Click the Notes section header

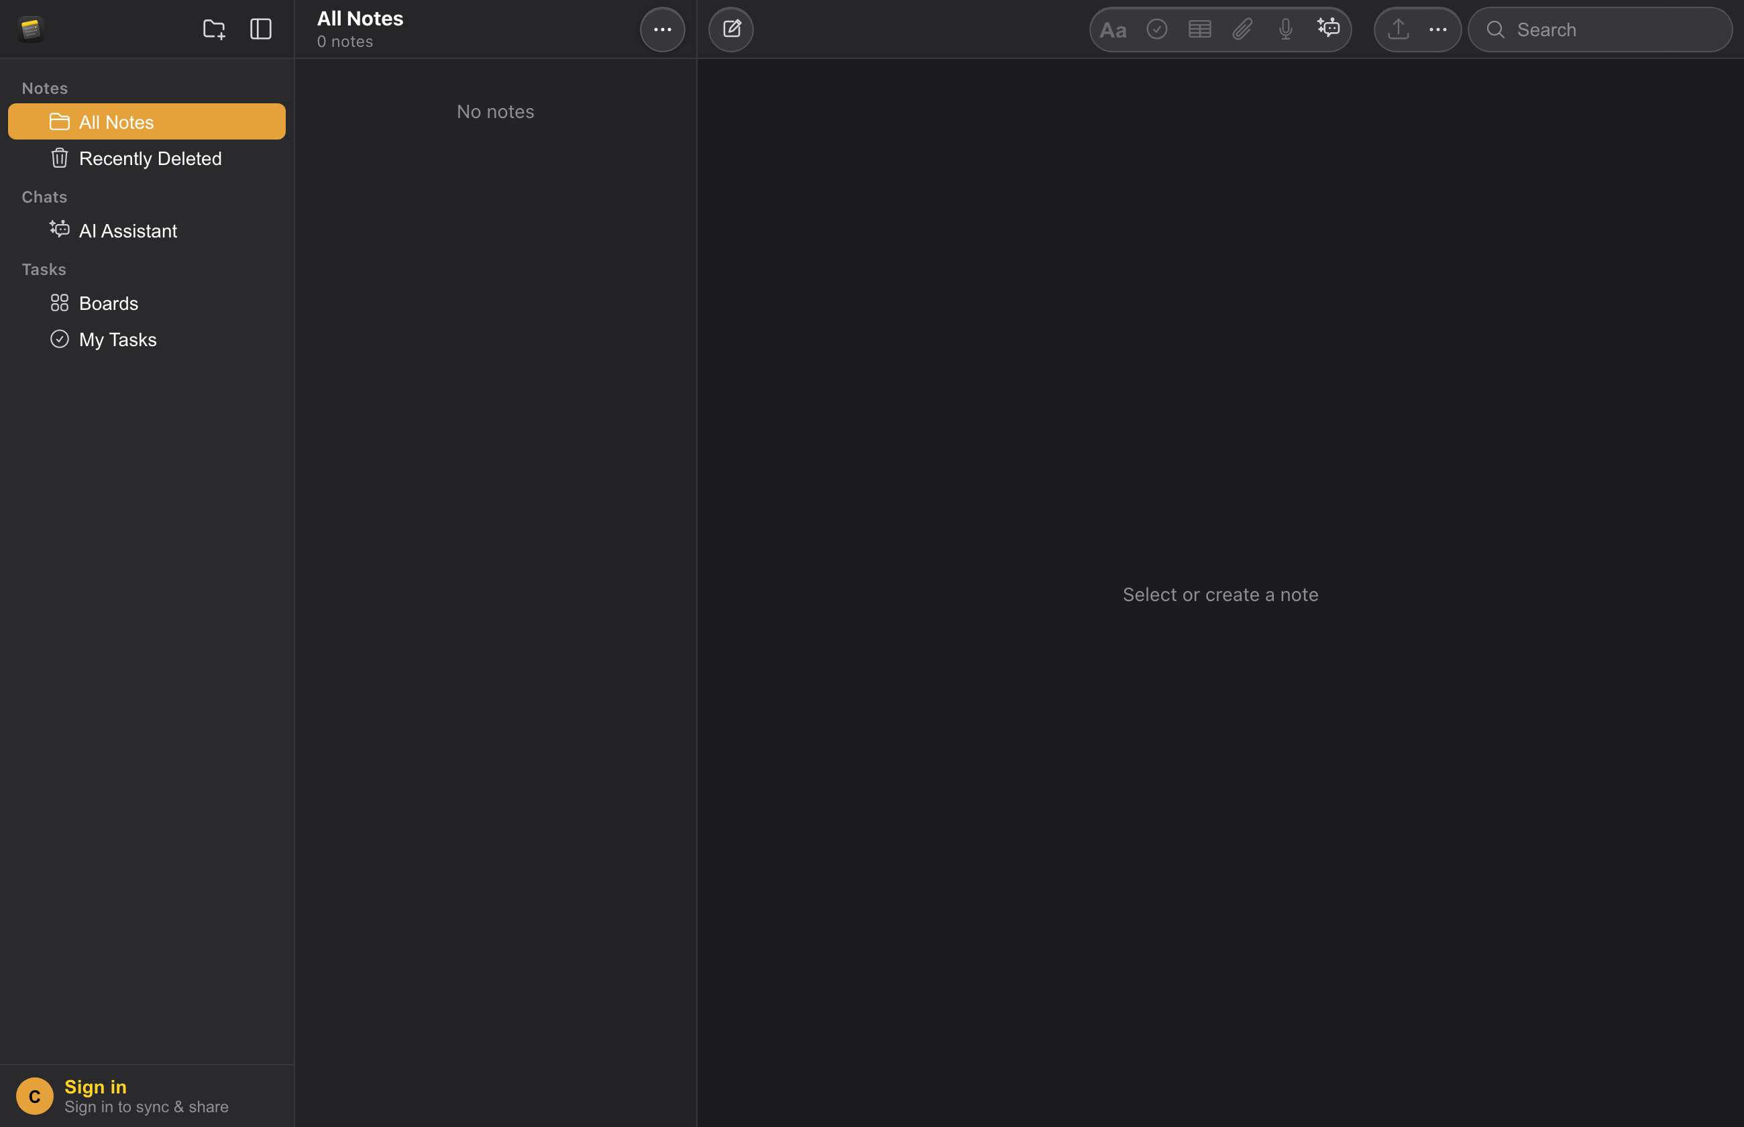[45, 88]
